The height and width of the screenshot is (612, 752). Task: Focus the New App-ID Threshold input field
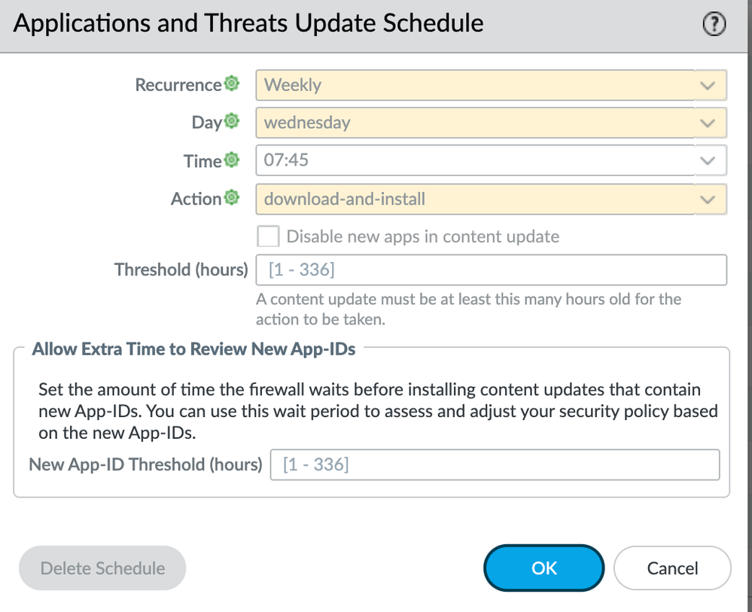click(494, 465)
